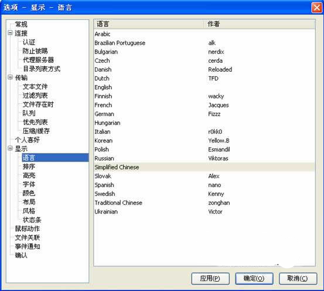The image size is (324, 291).
Task: Open the 状态条 settings page
Action: (32, 220)
